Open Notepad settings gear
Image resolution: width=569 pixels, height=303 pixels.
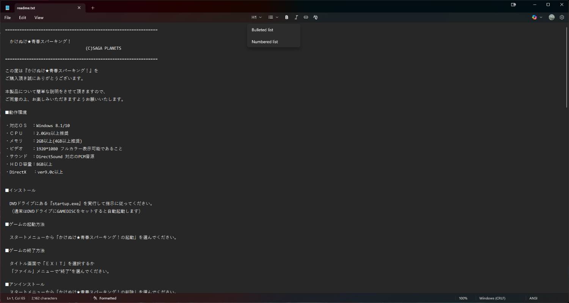pyautogui.click(x=562, y=17)
